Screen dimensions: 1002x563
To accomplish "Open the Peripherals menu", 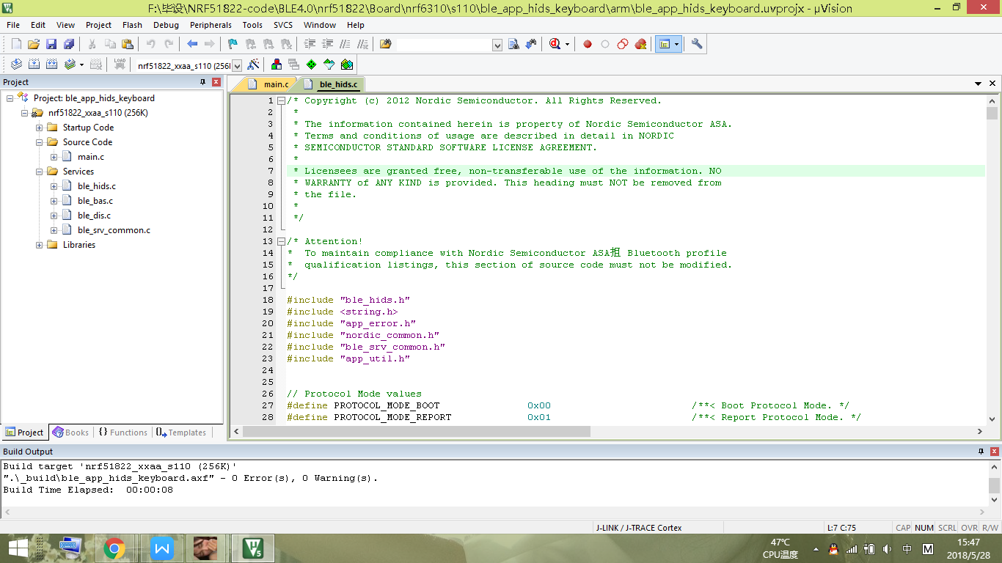I will pos(211,25).
